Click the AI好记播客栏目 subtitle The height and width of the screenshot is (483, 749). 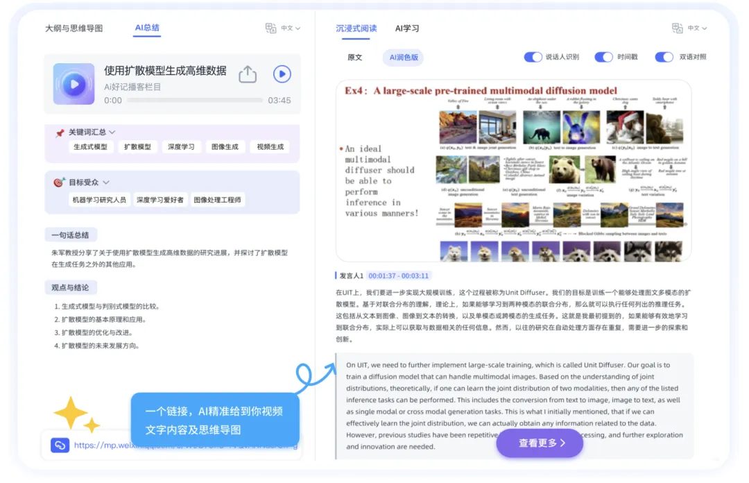click(132, 87)
